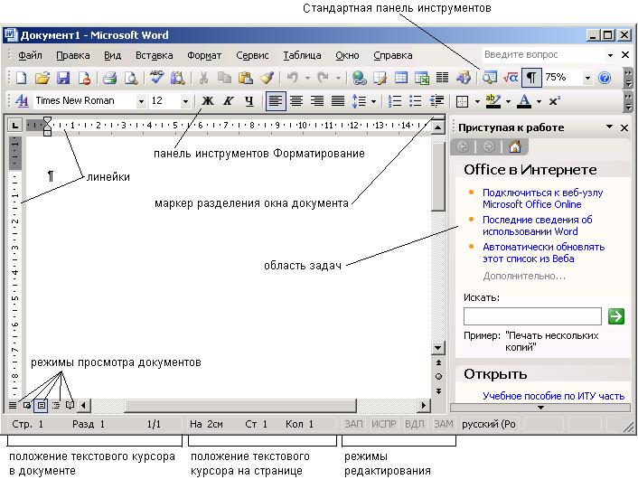Click Автоматически обновлять этот список link
Viewport: 638px width, 489px height.
(544, 253)
